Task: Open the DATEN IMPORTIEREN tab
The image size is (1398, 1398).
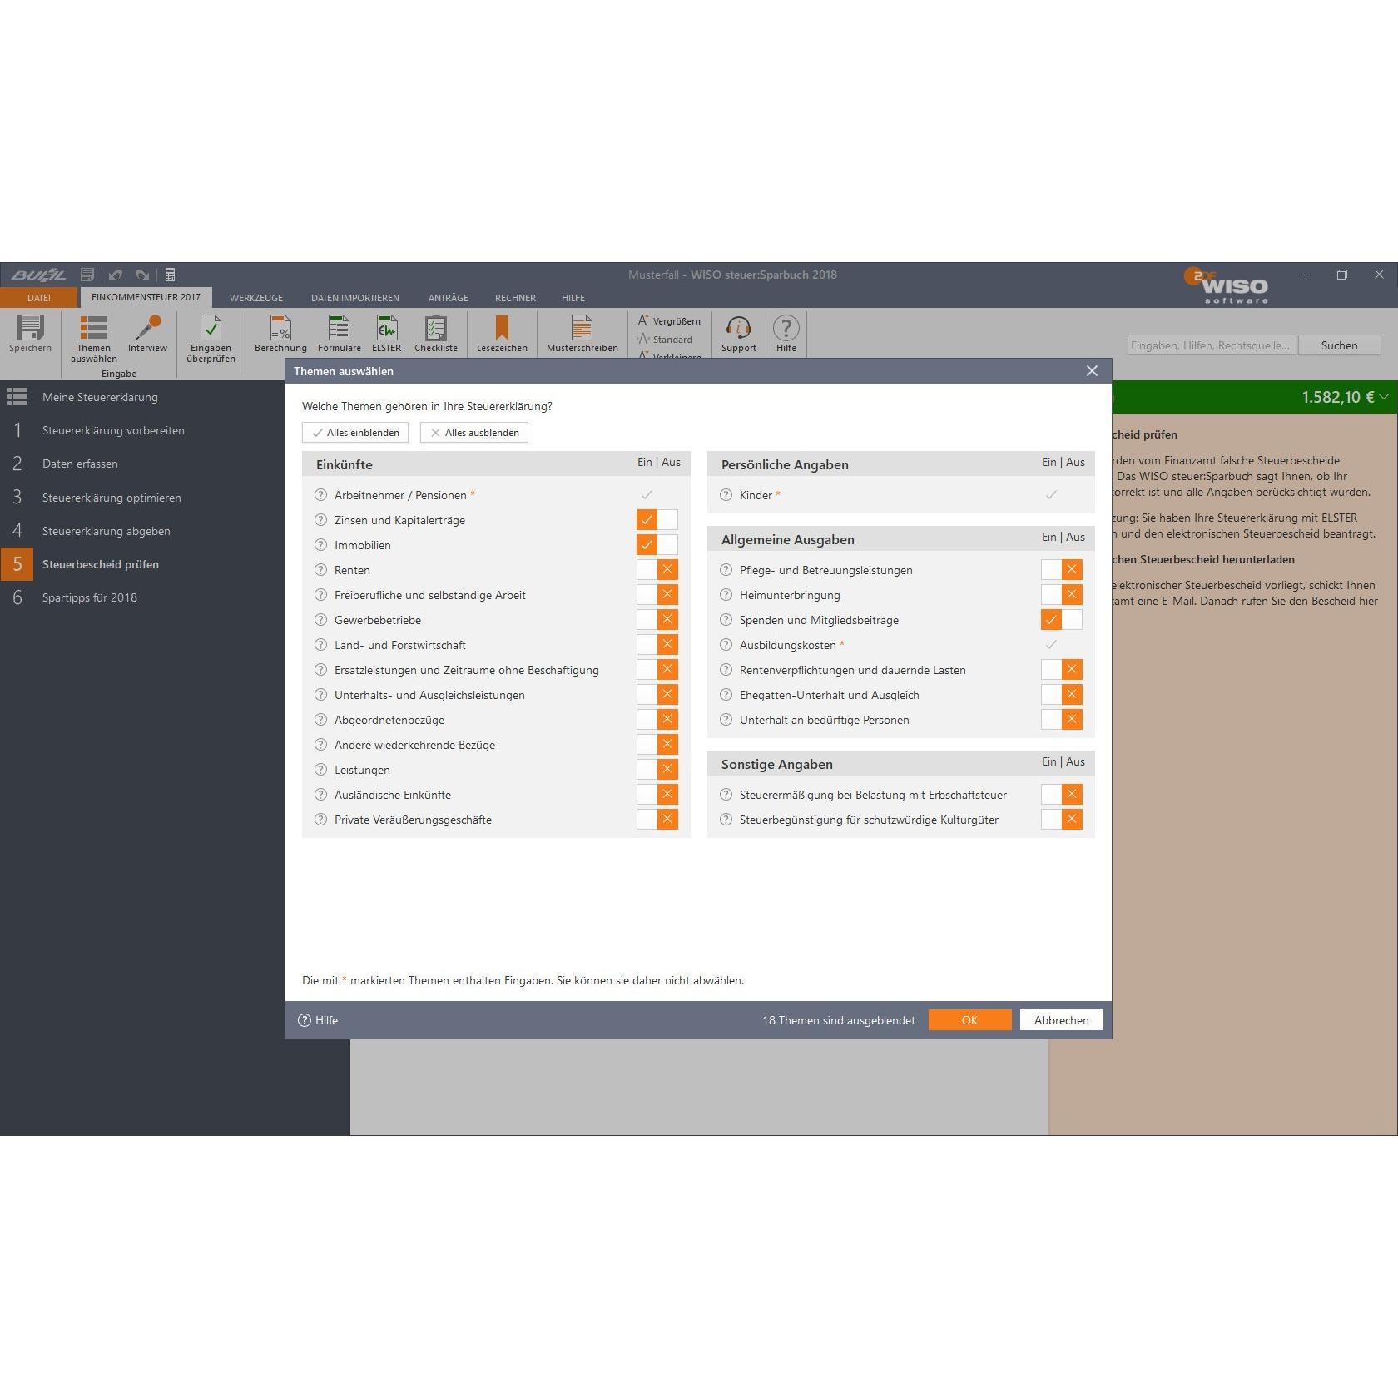Action: point(355,298)
